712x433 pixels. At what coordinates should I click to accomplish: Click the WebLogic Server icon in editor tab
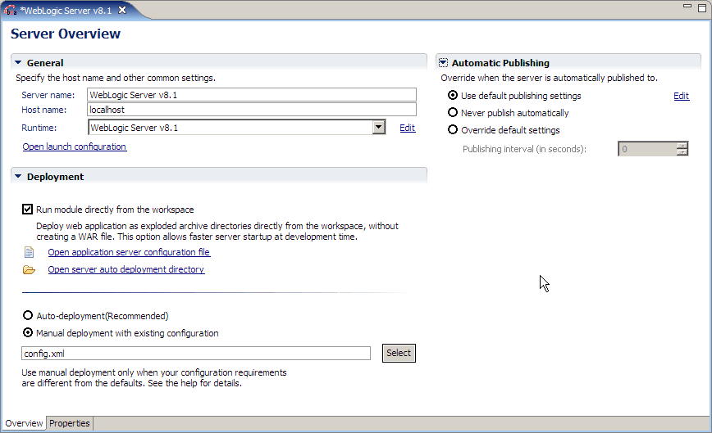coord(10,10)
